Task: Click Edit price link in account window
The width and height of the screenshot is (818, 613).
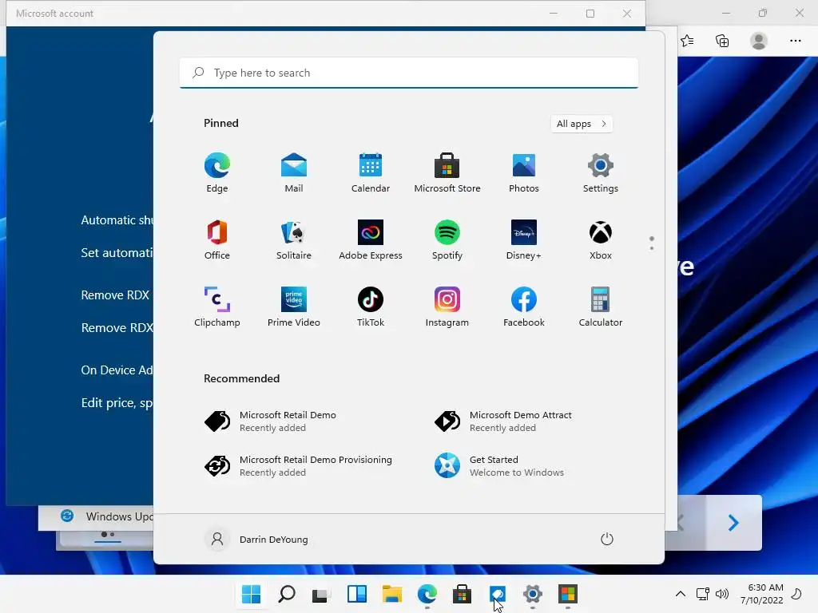Action: point(117,403)
